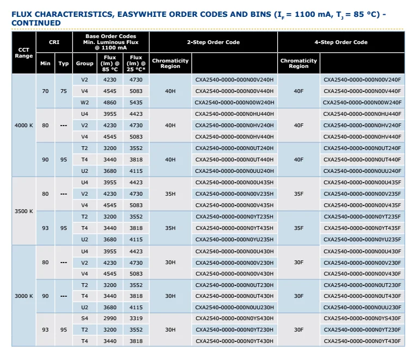Click the W2 group cell
The image size is (415, 356).
84,103
